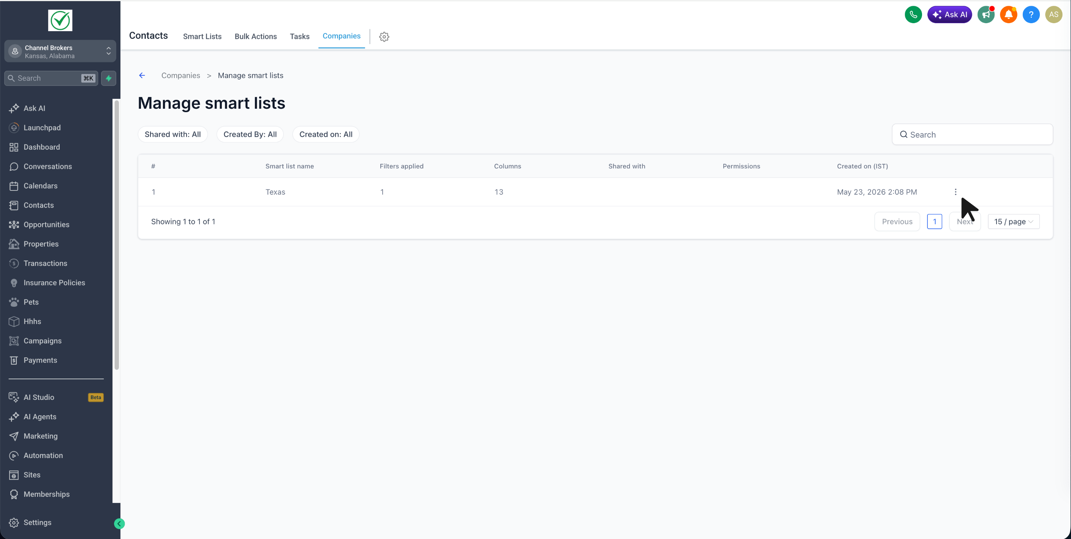Screen dimensions: 1071x539
Task: Click the smart lists Search field
Action: (972, 134)
